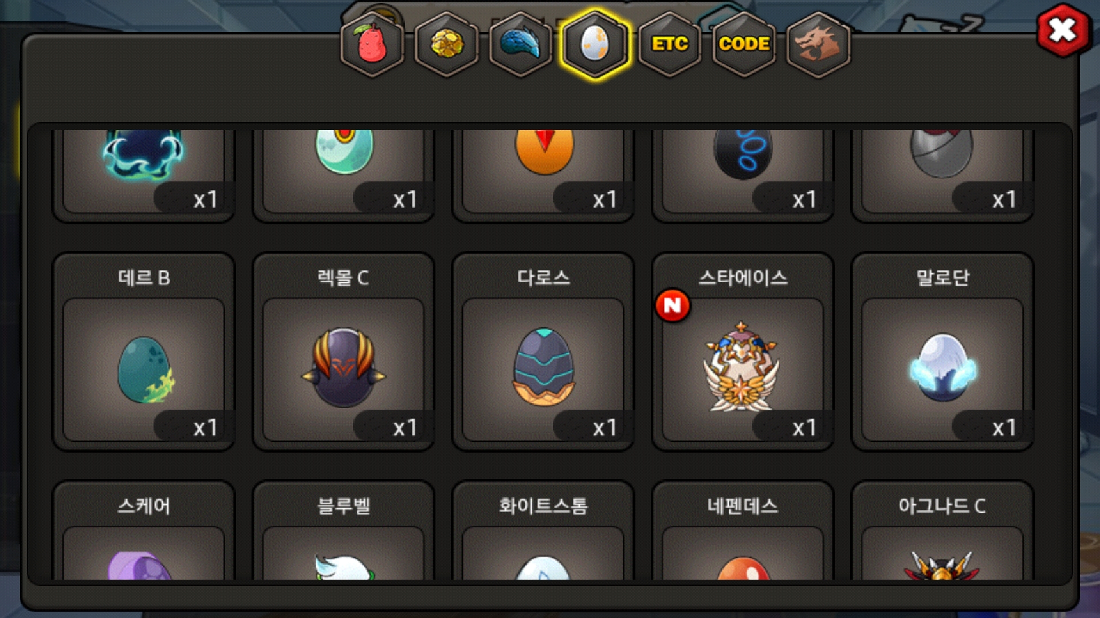Select the 네펜데스 red egg card
The image size is (1100, 618).
point(743,530)
